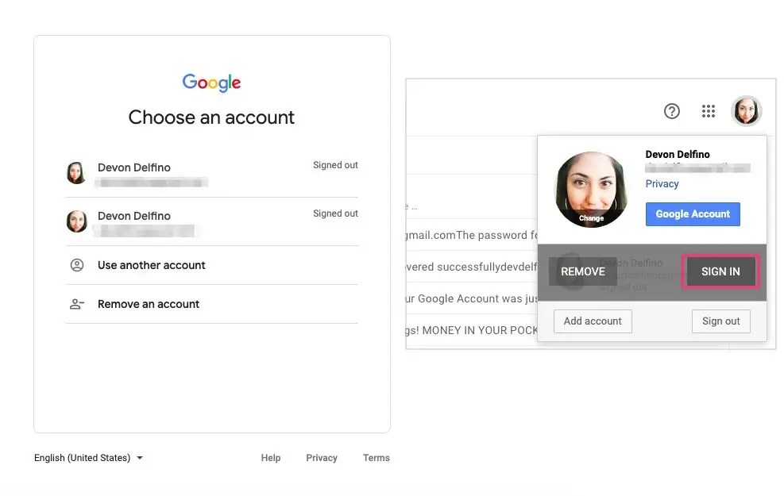Open the Privacy link in account popup
784x496 pixels.
click(662, 184)
